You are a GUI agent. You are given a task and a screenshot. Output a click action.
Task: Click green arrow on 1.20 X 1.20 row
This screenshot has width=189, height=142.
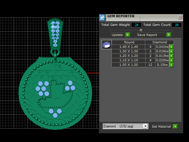click(x=171, y=56)
